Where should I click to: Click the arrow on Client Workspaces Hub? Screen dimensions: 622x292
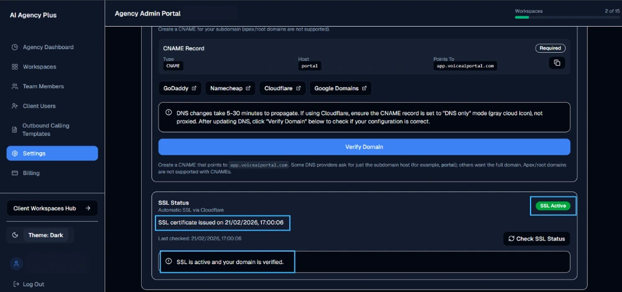tap(88, 208)
